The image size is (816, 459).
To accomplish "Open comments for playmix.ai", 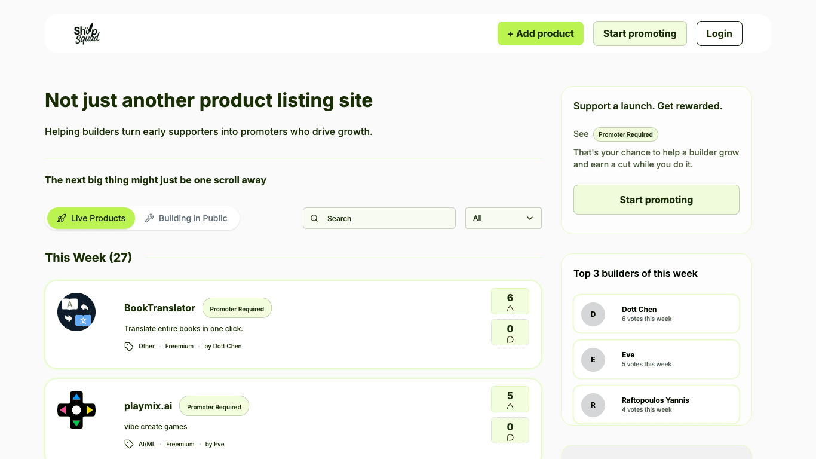I will 510,431.
